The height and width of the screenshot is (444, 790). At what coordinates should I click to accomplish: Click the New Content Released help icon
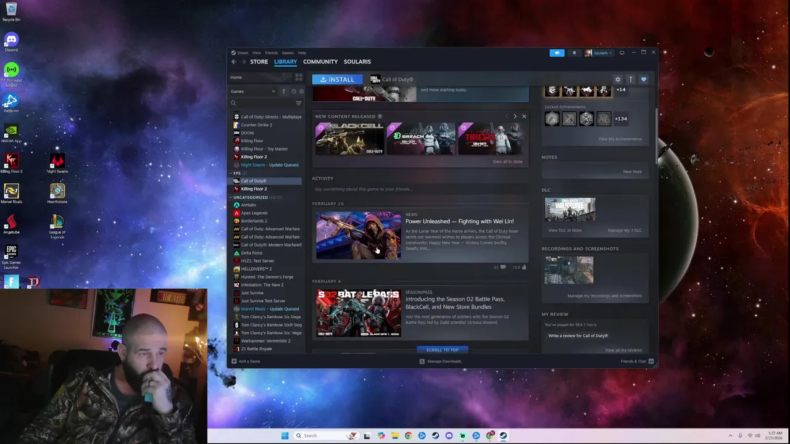(x=380, y=117)
